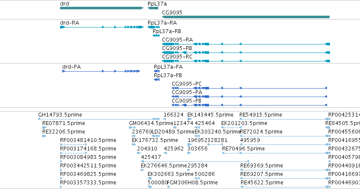Image resolution: width=360 pixels, height=189 pixels.
Task: Open EST RP003174168.5prime
Action: (88, 149)
